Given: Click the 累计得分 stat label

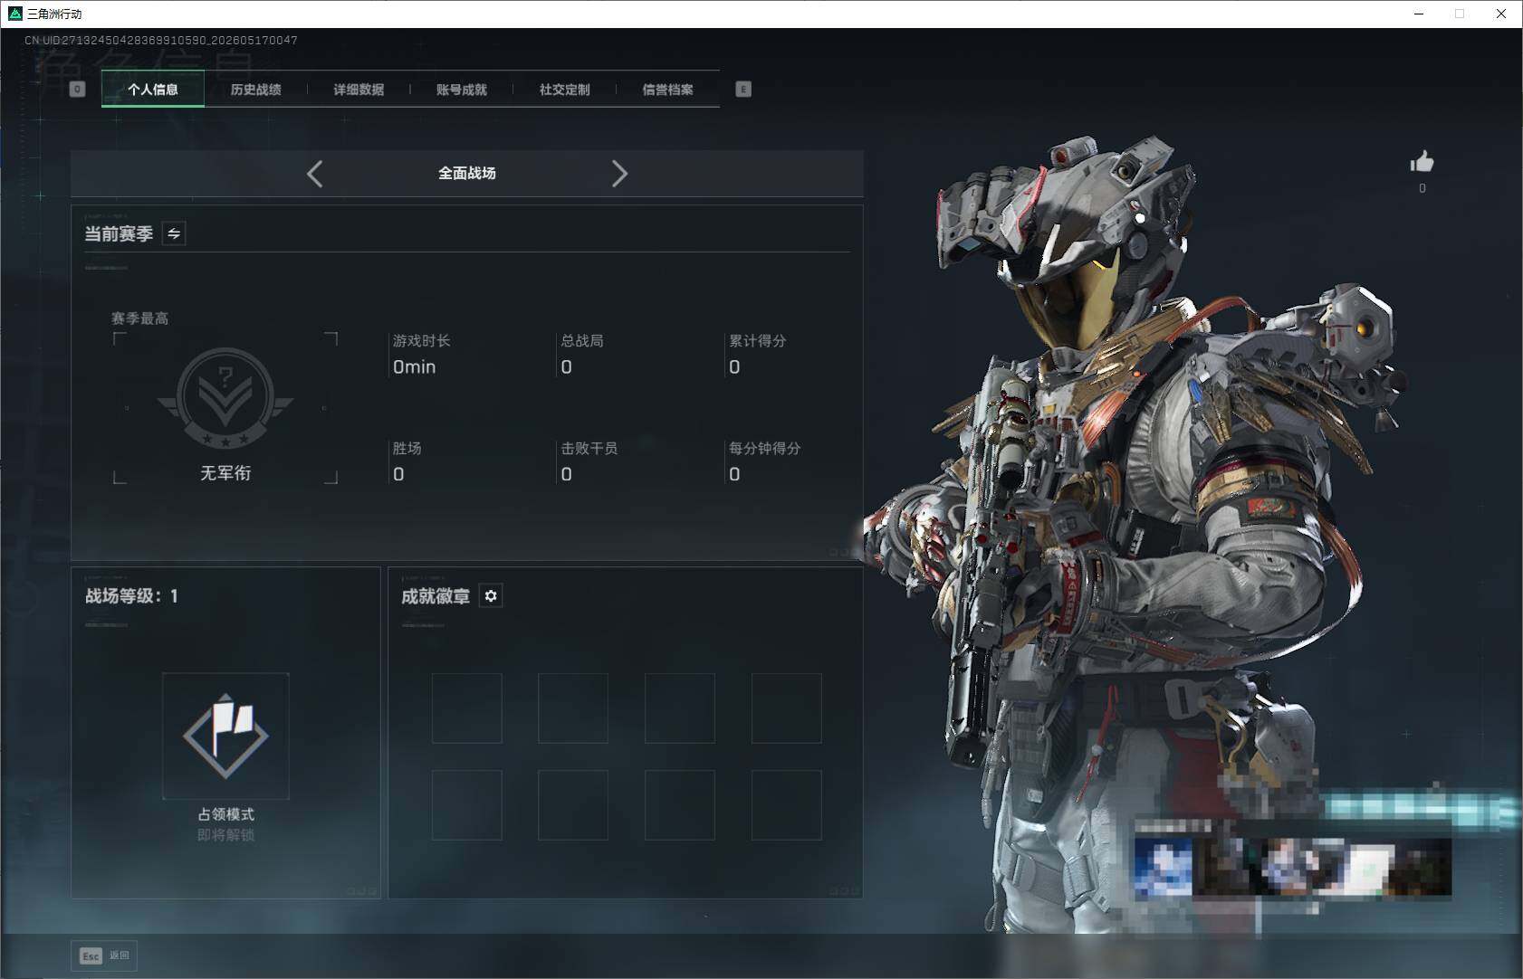Looking at the screenshot, I should pyautogui.click(x=757, y=341).
